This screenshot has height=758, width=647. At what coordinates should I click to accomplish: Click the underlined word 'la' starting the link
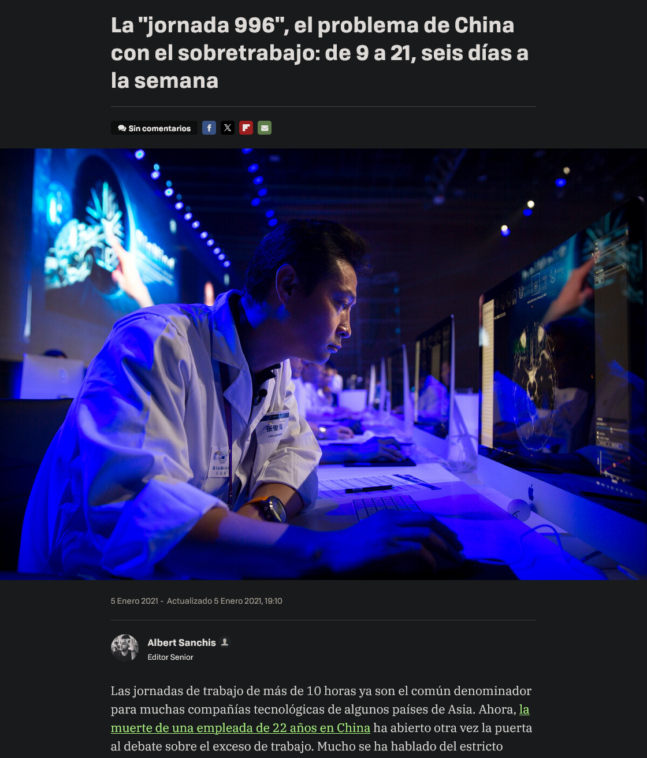click(x=524, y=709)
